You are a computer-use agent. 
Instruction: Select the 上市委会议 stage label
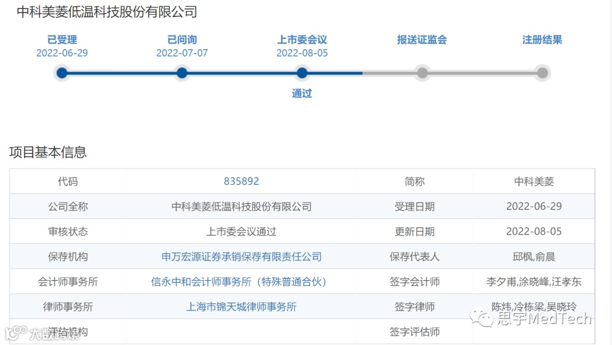pos(302,40)
